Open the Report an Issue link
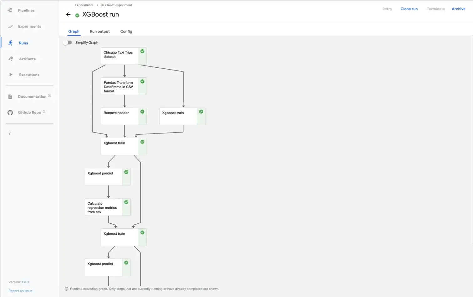This screenshot has height=297, width=473. (x=20, y=291)
